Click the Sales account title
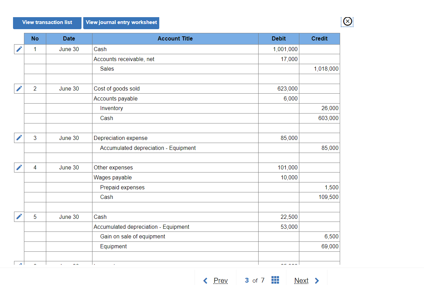 (107, 69)
